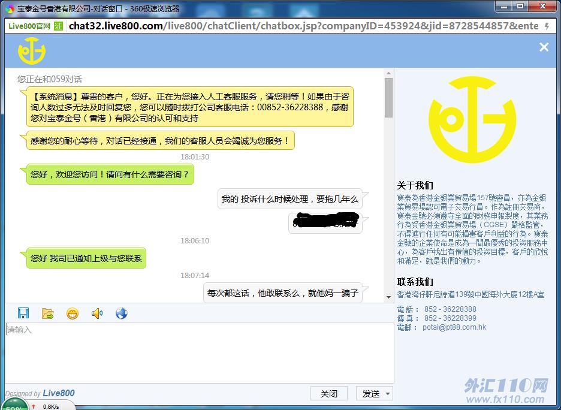
Task: Click the fax number 852 - 36228399
Action: tap(450, 318)
